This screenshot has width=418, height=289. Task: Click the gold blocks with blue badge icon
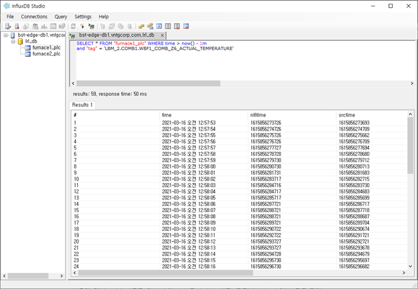(x=150, y=26)
